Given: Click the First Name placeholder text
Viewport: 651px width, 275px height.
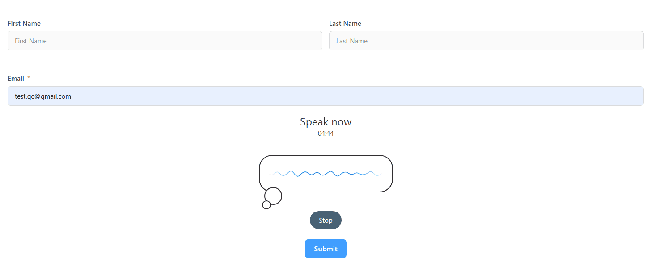Looking at the screenshot, I should click(x=31, y=41).
